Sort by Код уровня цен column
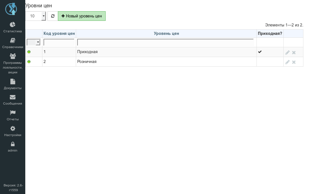 coord(59,33)
